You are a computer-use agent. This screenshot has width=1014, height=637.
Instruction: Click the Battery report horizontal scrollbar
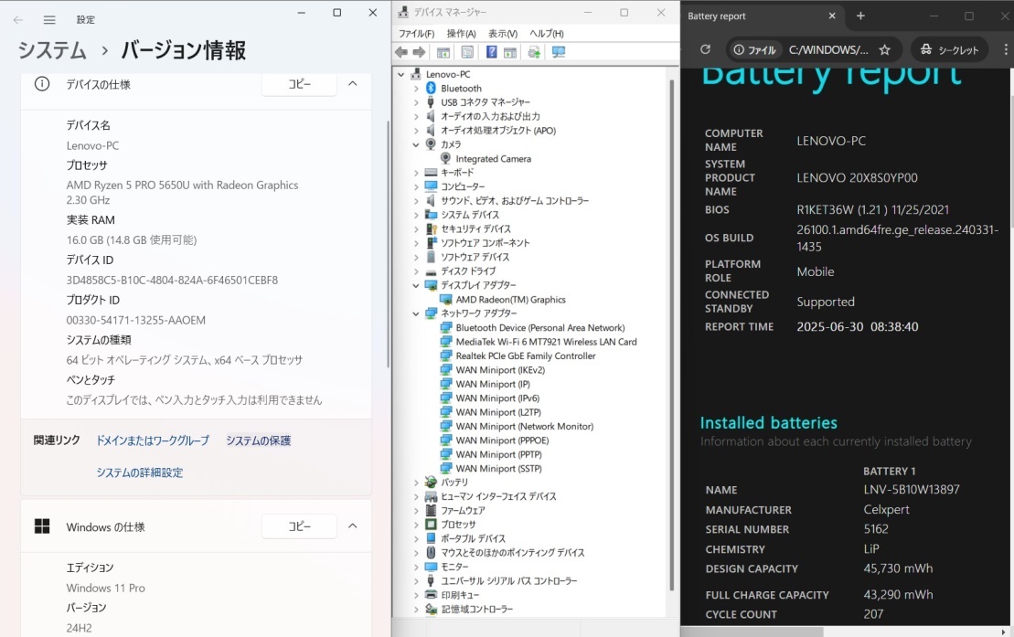[752, 632]
